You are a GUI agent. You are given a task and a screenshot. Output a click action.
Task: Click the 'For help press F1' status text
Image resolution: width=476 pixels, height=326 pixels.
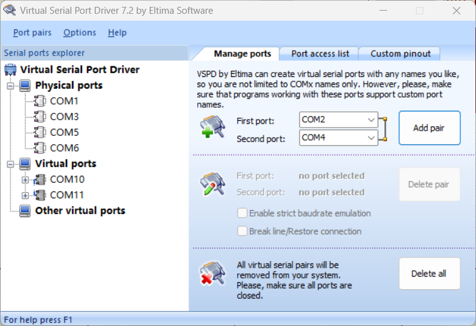click(x=38, y=320)
